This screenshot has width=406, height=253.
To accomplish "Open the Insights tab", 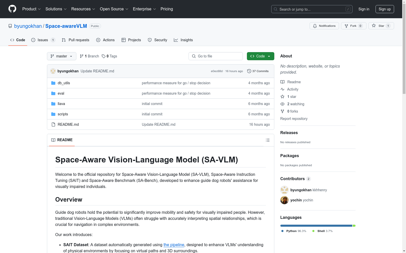I will 183,40.
